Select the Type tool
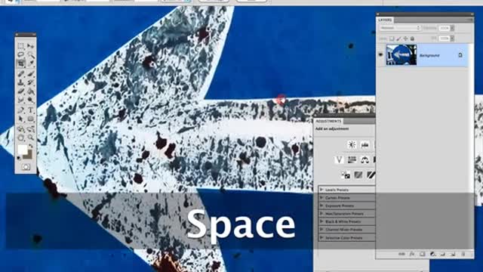This screenshot has height=272, width=483. coord(30,110)
